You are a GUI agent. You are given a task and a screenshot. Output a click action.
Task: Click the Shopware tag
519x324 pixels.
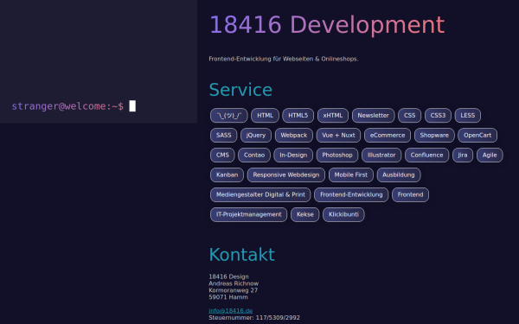click(434, 136)
